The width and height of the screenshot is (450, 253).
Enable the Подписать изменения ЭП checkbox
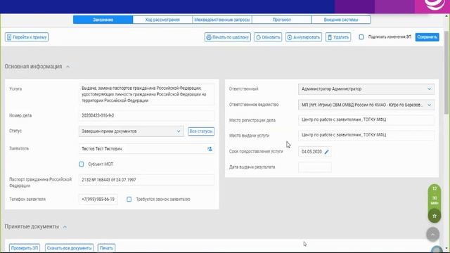pos(361,37)
